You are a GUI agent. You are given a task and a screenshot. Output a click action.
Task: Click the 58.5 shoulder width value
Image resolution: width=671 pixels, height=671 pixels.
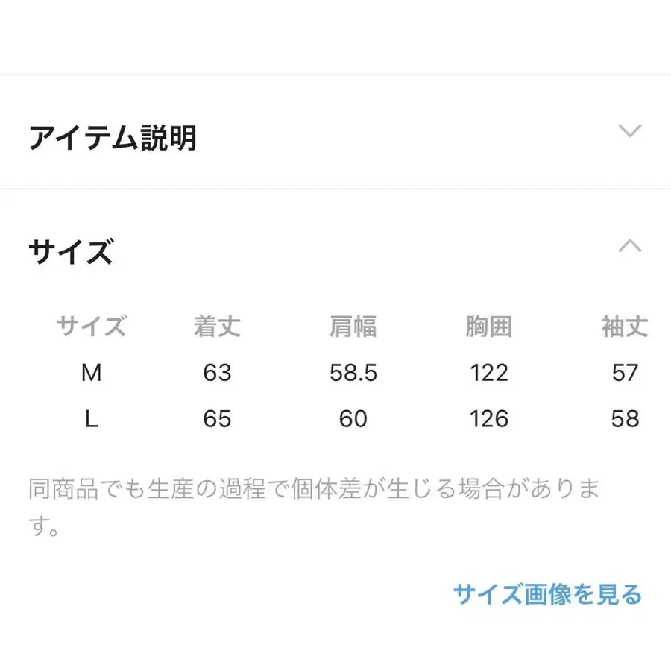point(353,373)
